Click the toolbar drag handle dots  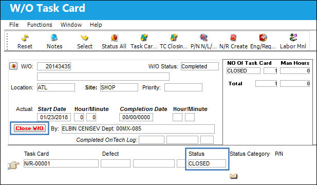coord(7,42)
